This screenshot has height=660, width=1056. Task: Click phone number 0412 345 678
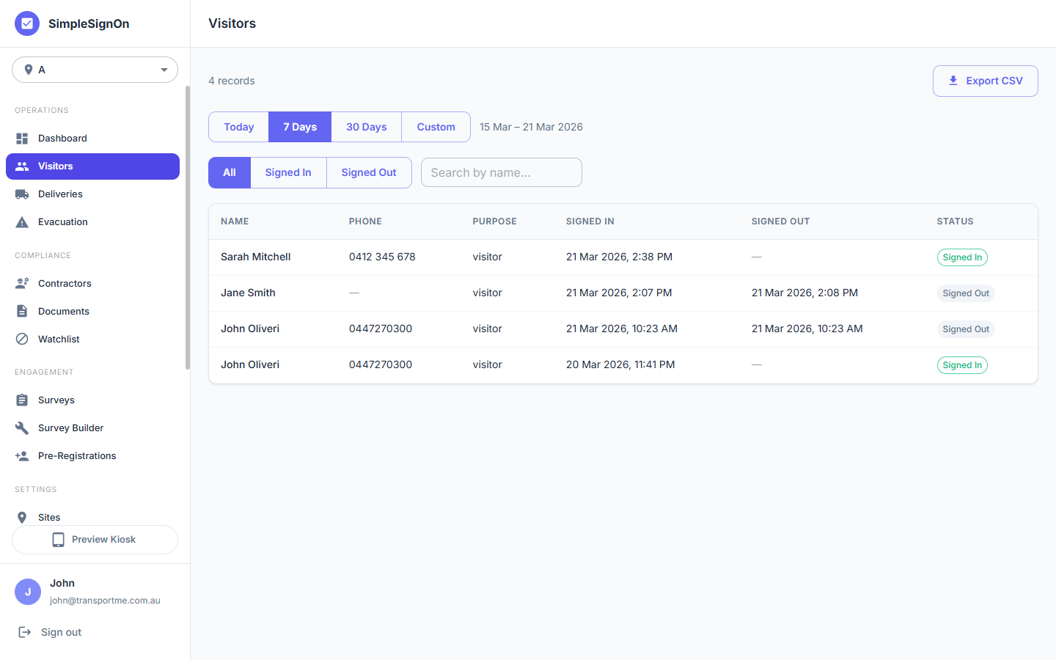tap(382, 257)
